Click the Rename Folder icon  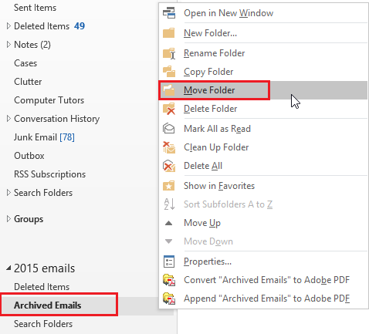[169, 53]
